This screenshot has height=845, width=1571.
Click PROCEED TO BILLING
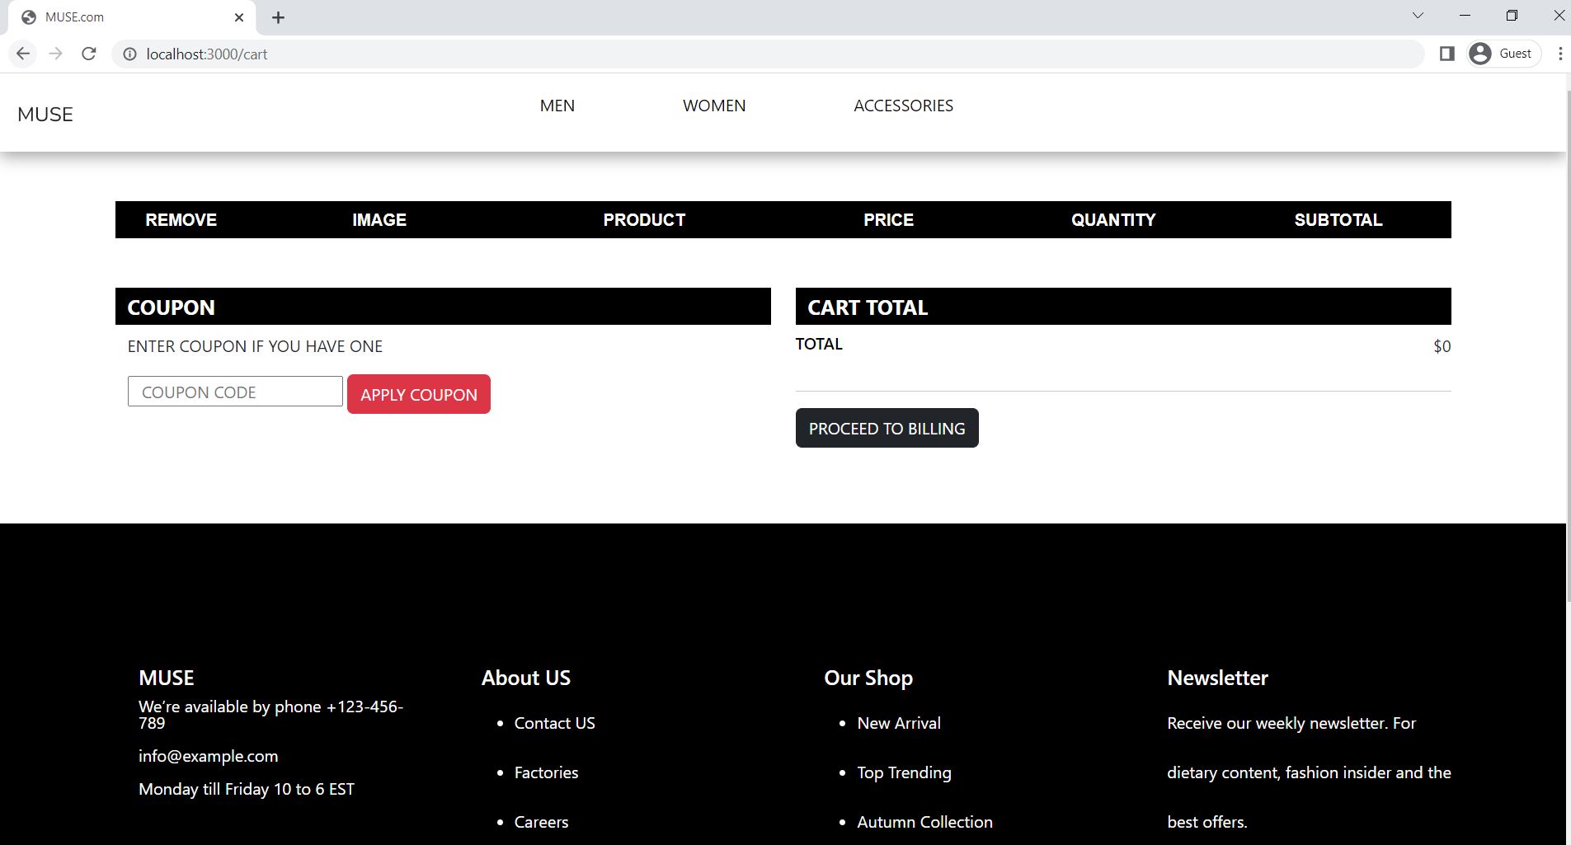(887, 428)
